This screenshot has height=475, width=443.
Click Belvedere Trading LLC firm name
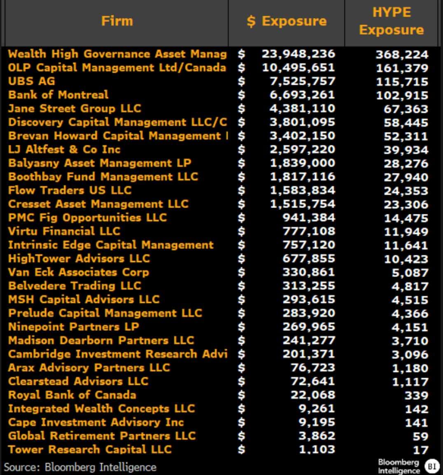pos(75,285)
